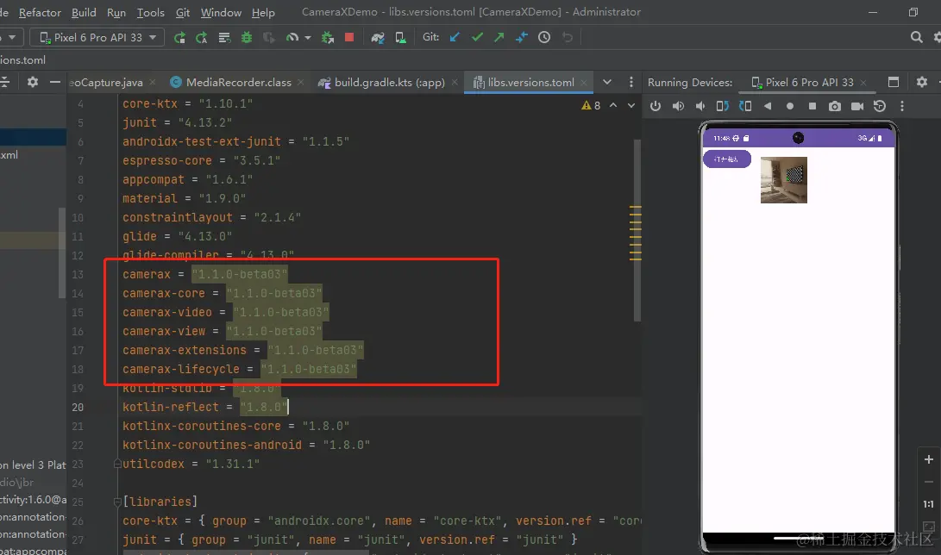
Task: Close the MediaRecorder.class tab
Action: point(301,82)
